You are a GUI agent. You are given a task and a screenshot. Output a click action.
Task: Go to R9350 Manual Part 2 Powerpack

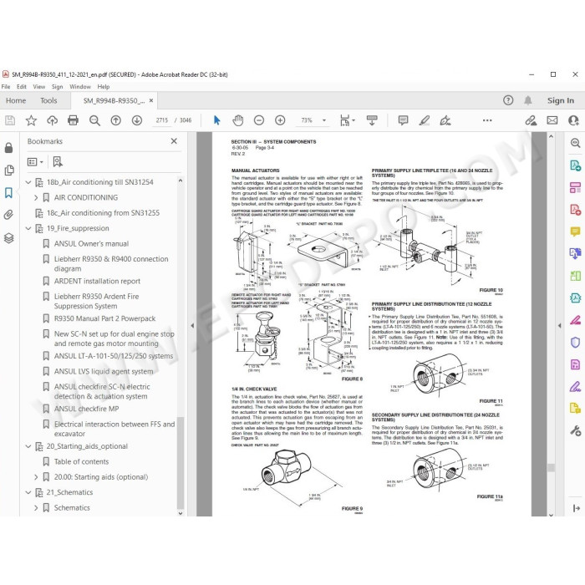(104, 318)
